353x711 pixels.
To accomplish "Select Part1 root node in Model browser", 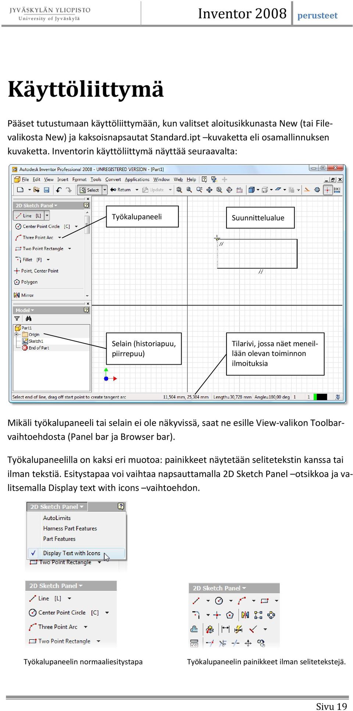I will coord(23,328).
